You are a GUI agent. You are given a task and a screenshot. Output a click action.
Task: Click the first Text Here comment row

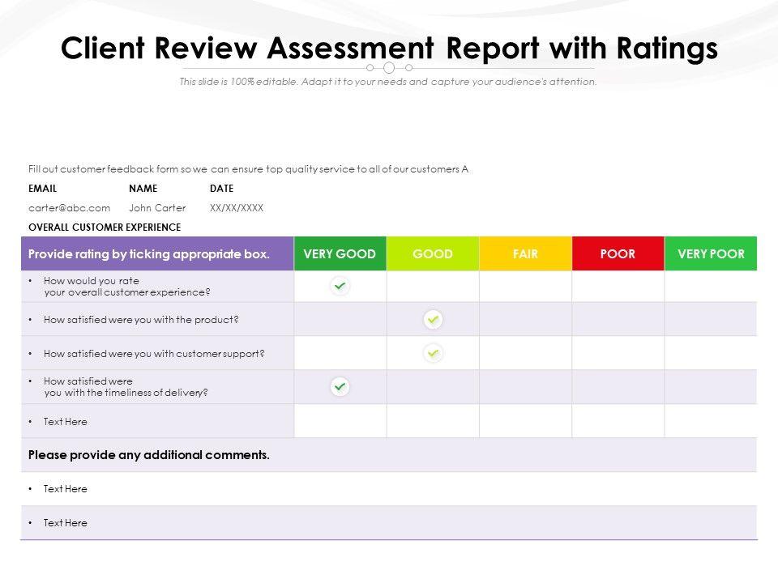click(x=65, y=489)
